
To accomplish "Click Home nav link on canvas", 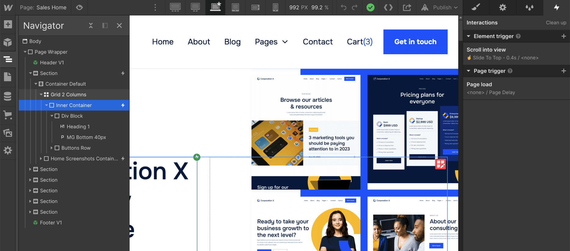I will click(x=163, y=42).
